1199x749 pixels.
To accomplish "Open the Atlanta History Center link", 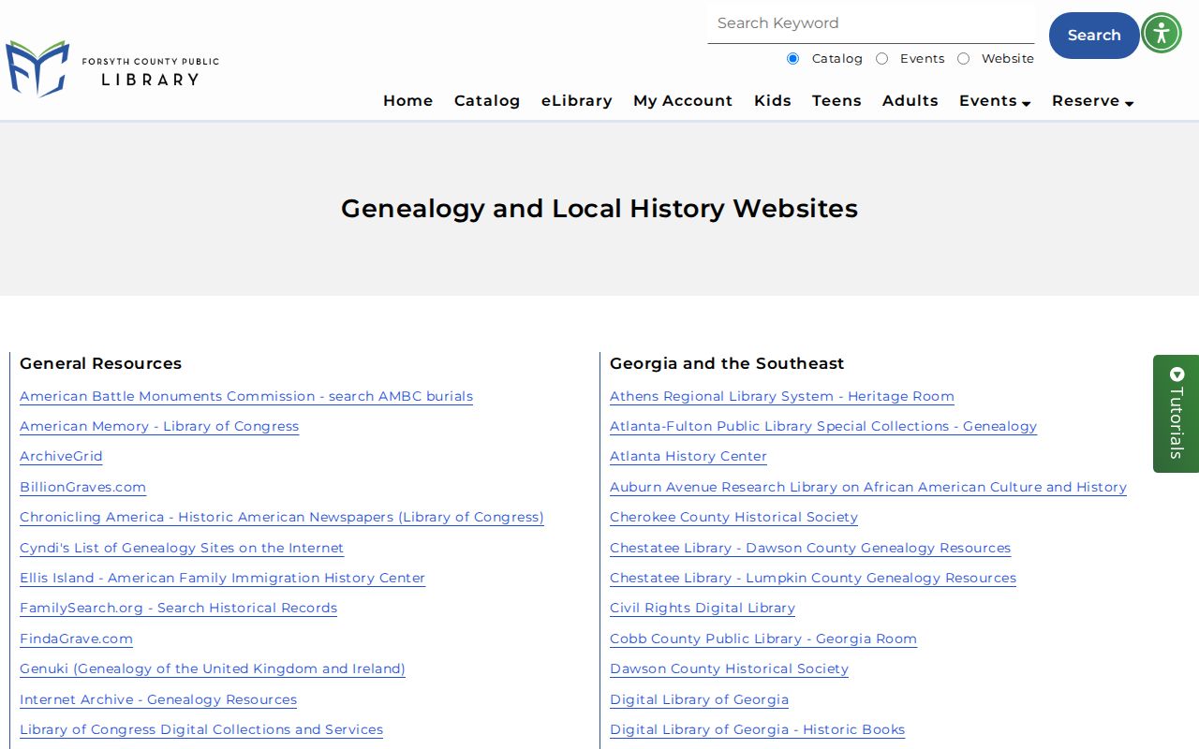I will click(688, 456).
